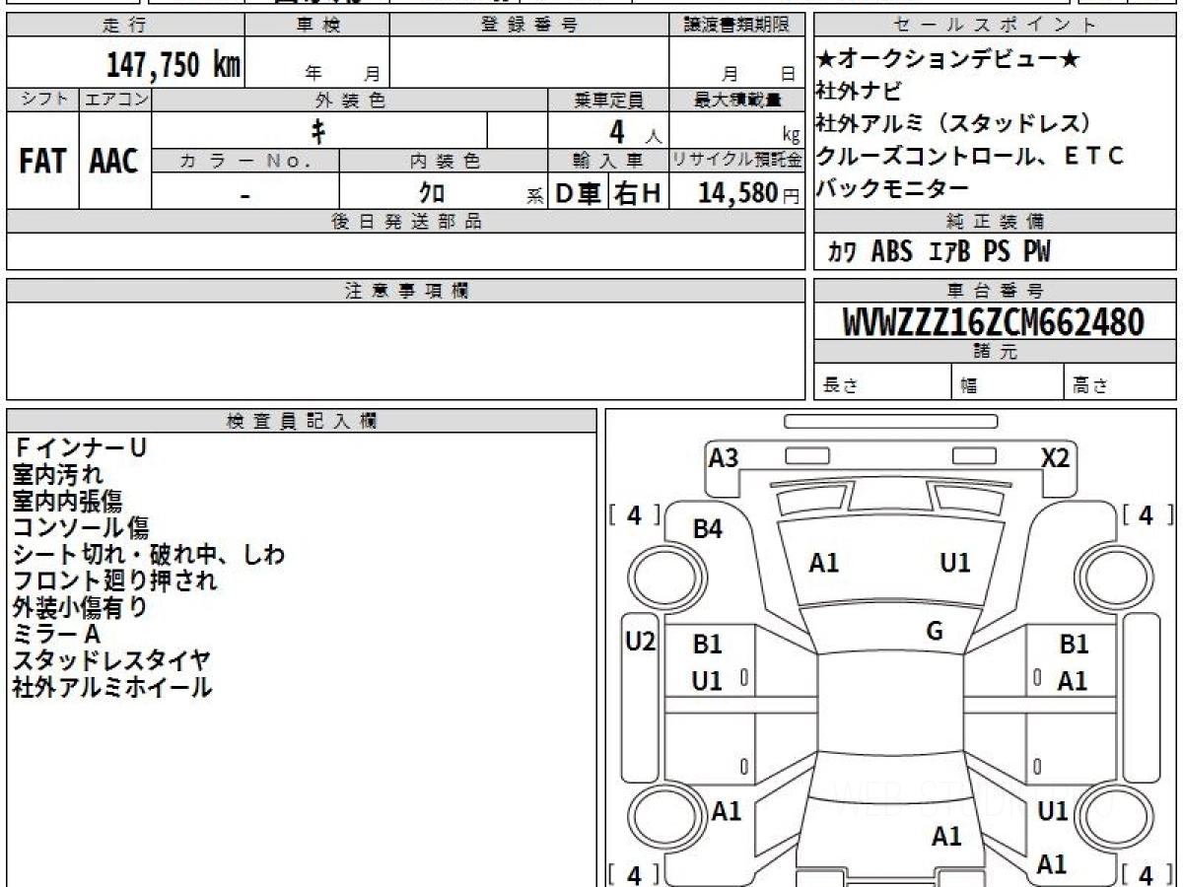Click the 最大積載量 header
The height and width of the screenshot is (887, 1183).
[x=736, y=100]
